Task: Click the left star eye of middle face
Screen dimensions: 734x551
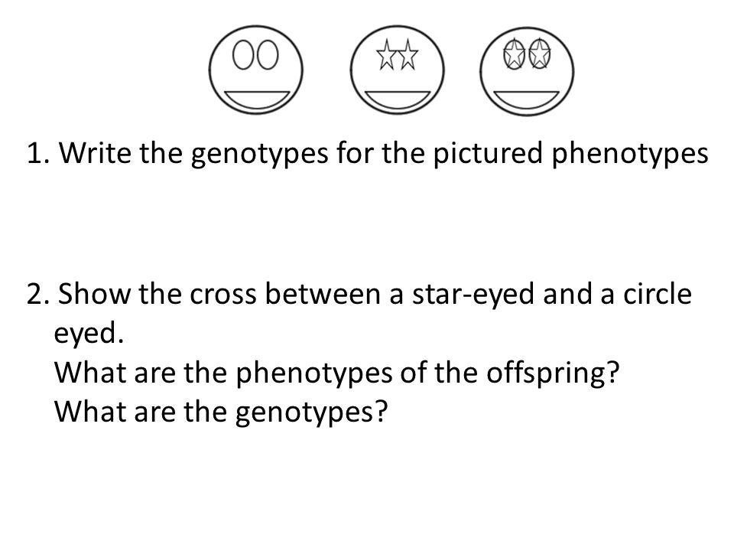Action: [386, 54]
